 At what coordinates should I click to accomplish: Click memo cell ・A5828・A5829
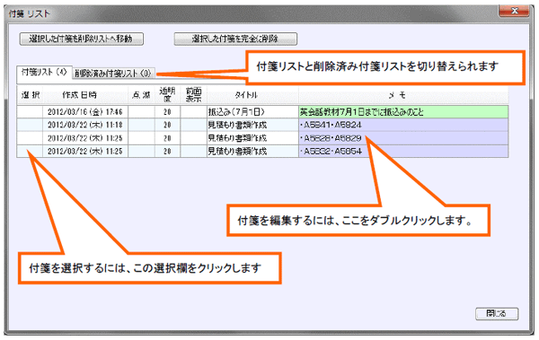[x=403, y=138]
